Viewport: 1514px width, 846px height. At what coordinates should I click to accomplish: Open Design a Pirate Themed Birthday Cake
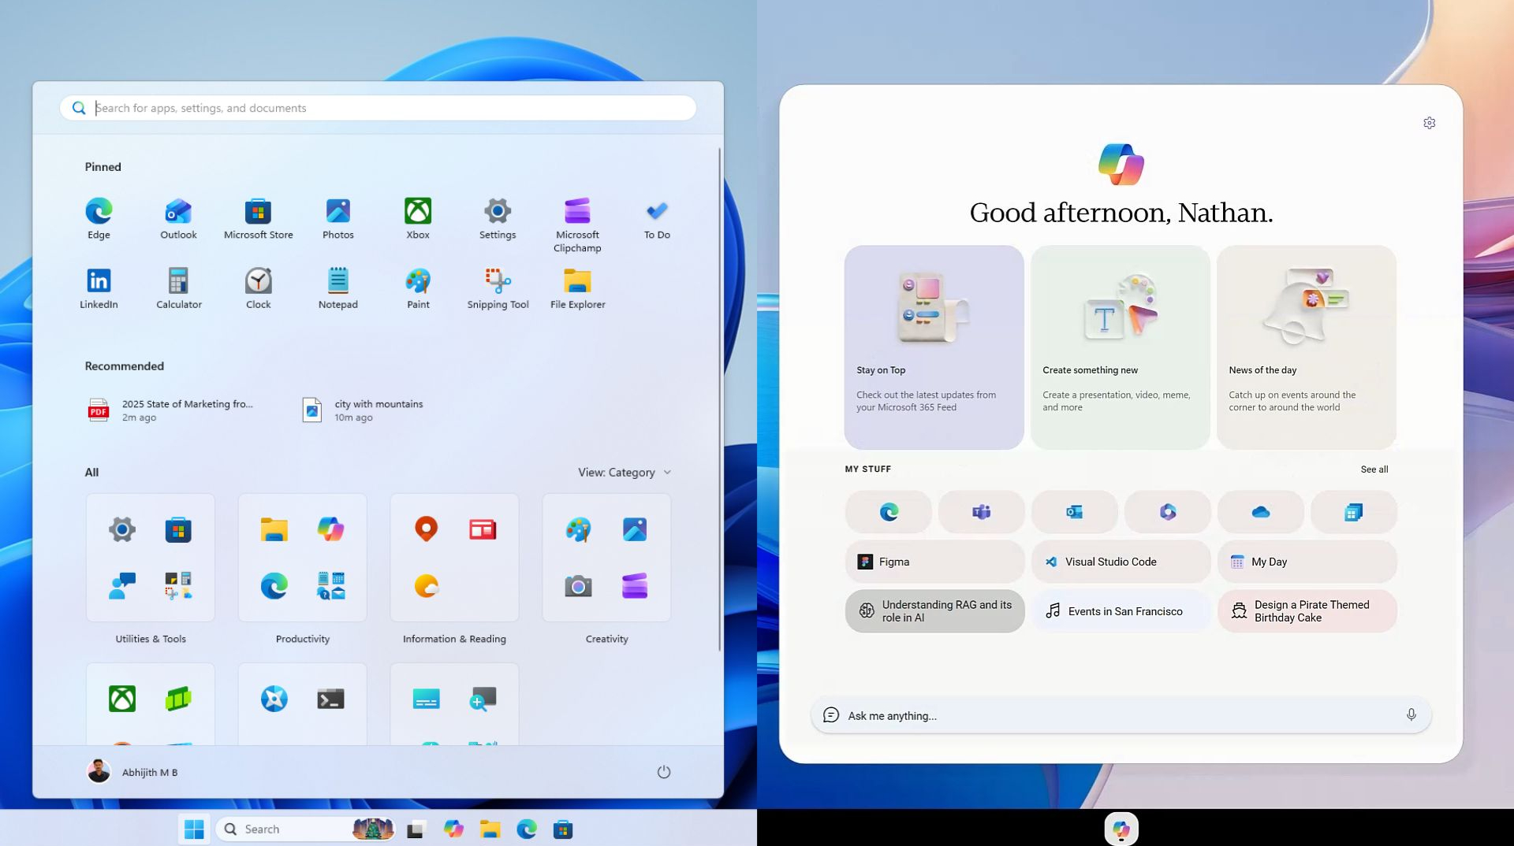click(1307, 611)
